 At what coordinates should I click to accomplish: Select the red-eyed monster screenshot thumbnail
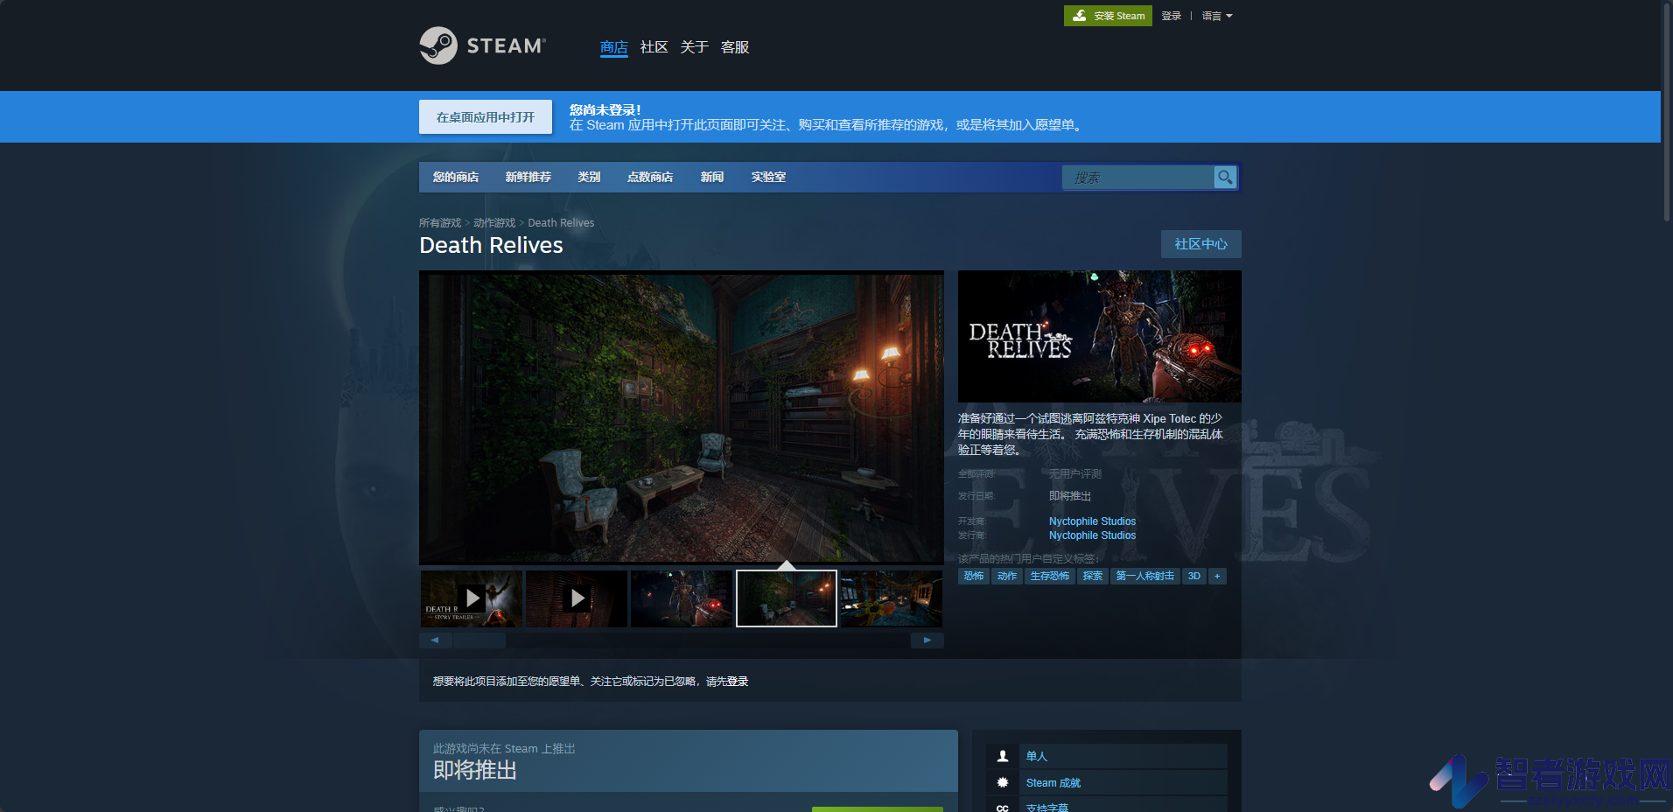[682, 598]
